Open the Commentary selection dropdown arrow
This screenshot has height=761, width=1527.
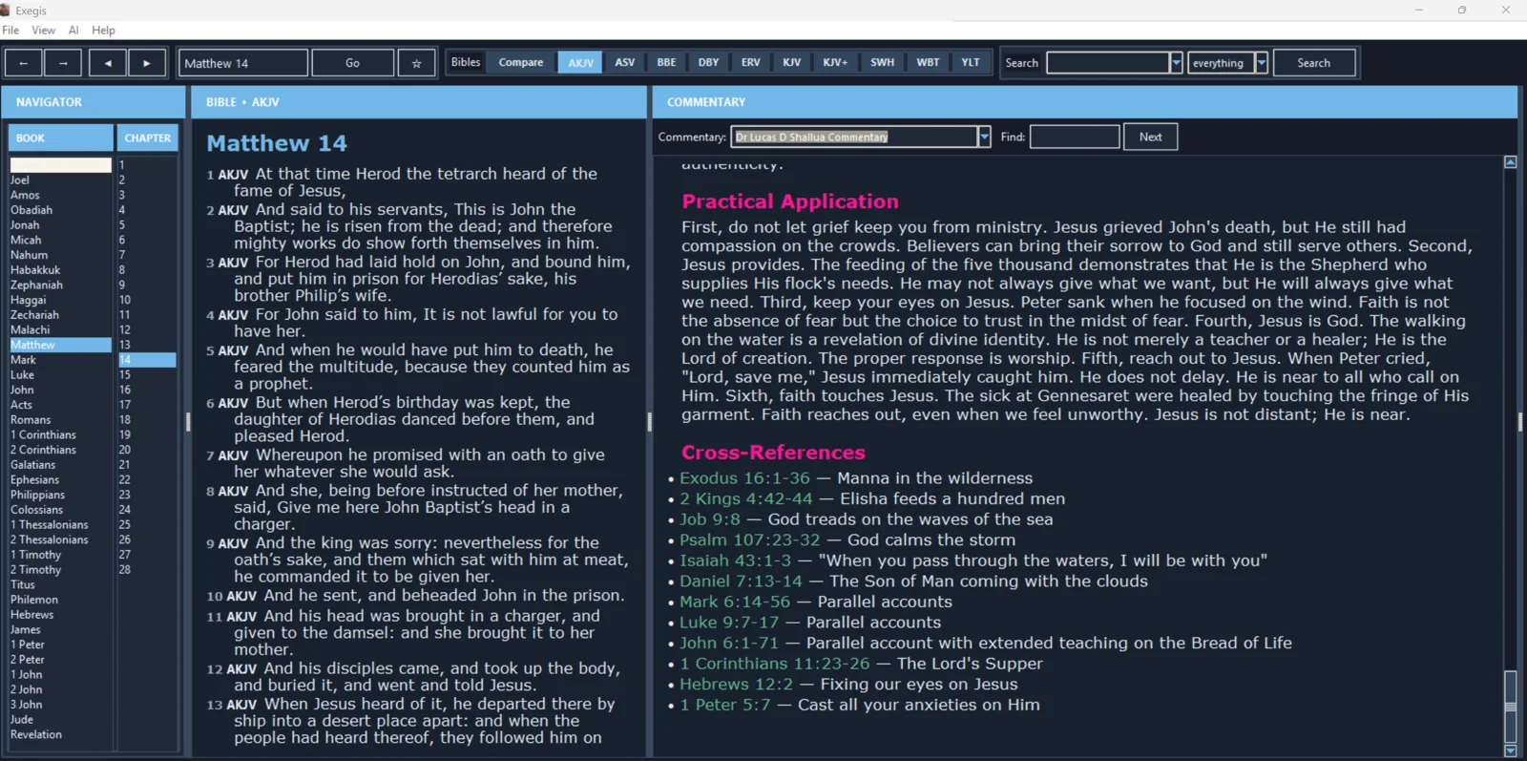click(x=984, y=137)
